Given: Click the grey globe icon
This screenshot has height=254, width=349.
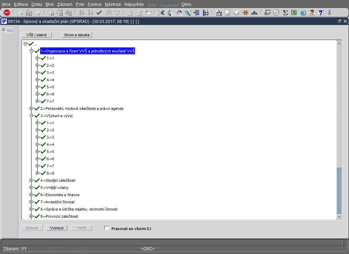Looking at the screenshot, I should 236,13.
